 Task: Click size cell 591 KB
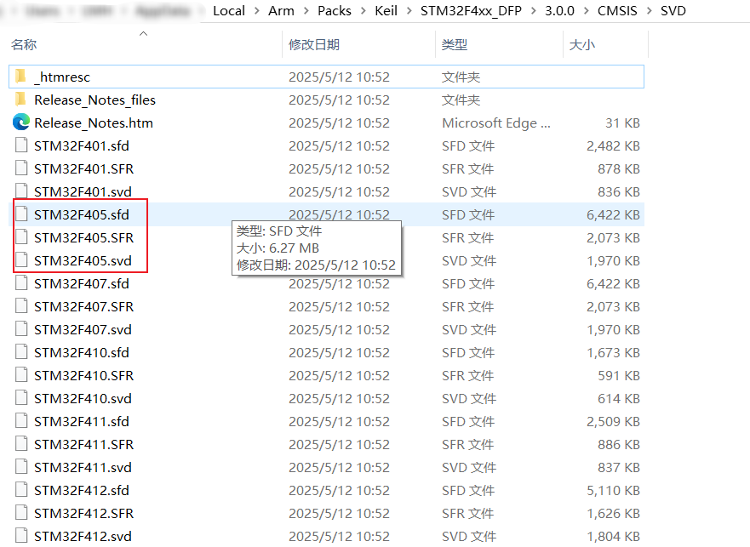619,375
